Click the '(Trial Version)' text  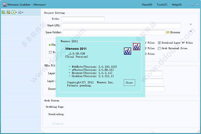[x=76, y=57]
